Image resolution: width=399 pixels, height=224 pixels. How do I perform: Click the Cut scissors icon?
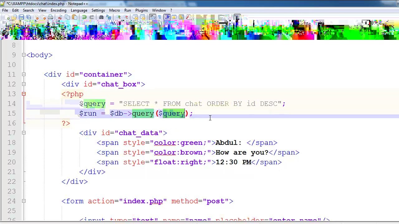pyautogui.click(x=60, y=17)
